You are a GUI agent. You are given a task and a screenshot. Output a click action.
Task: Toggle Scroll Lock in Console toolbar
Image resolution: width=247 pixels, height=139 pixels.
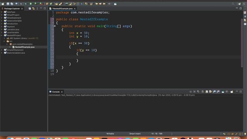(207, 92)
